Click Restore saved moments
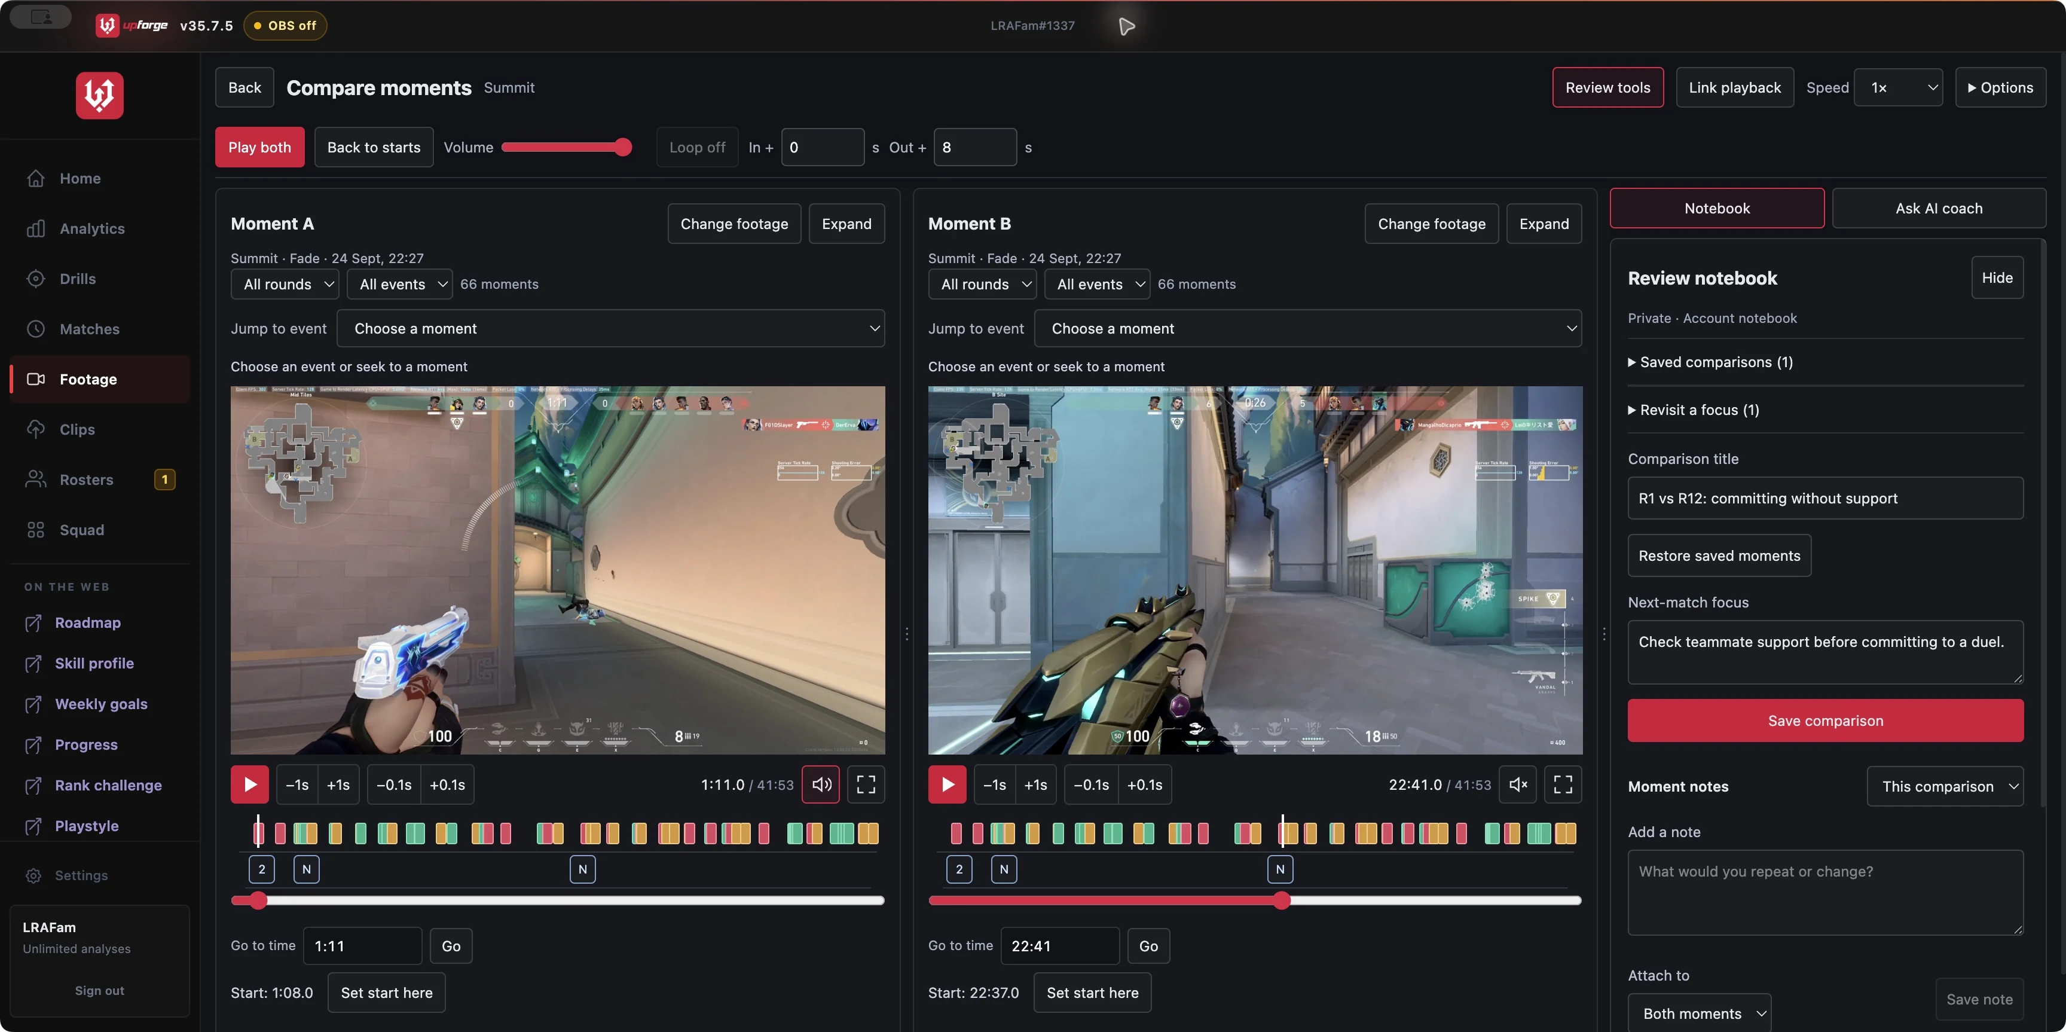Viewport: 2066px width, 1032px height. coord(1719,555)
